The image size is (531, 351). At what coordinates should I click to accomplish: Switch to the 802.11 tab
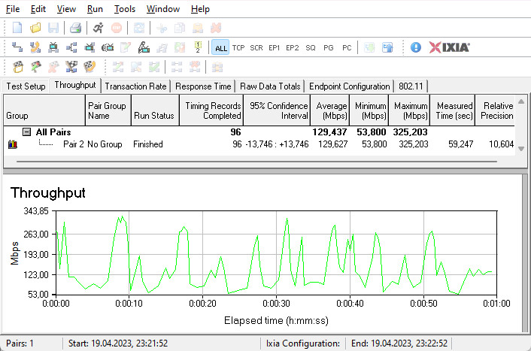[411, 86]
